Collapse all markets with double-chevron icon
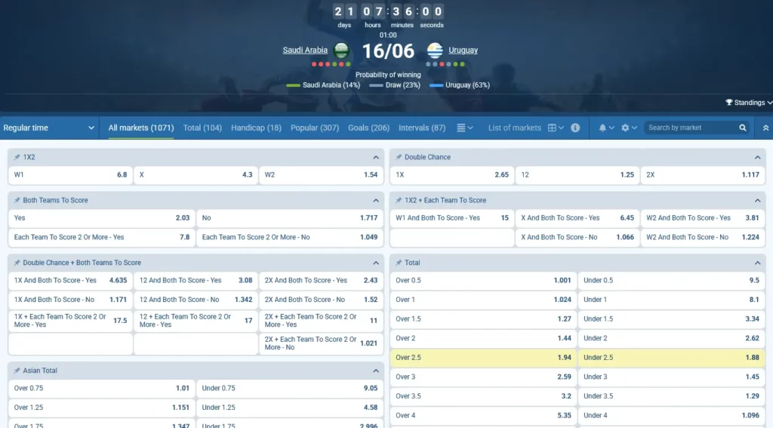 point(765,128)
